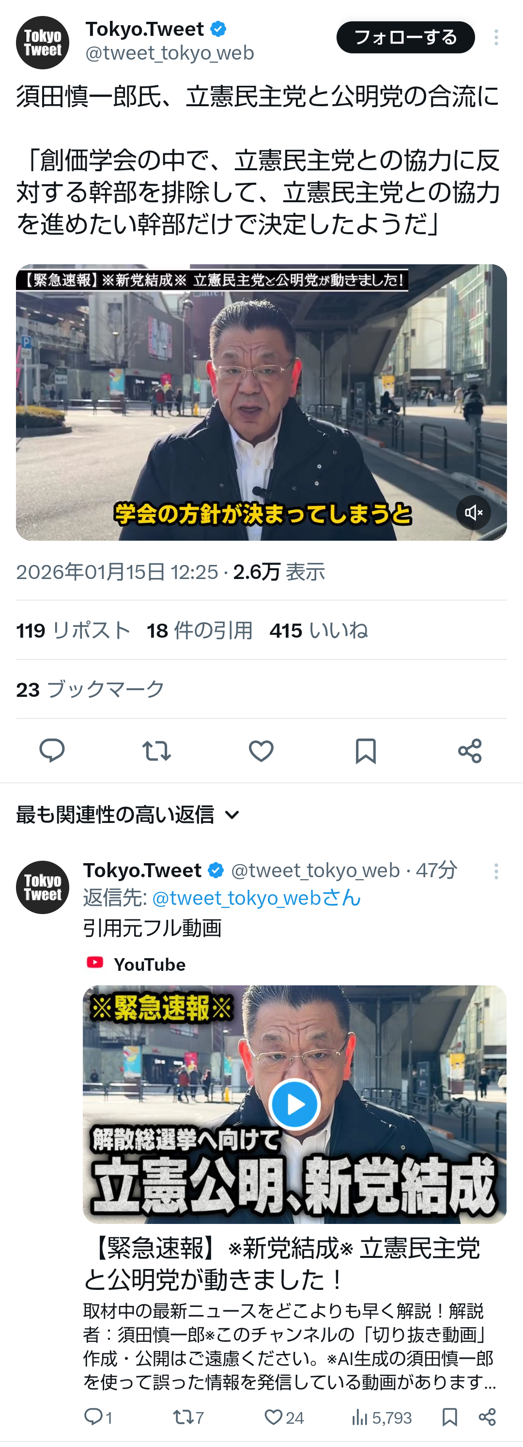Share the main tweet
523x1447 pixels.
click(x=470, y=751)
